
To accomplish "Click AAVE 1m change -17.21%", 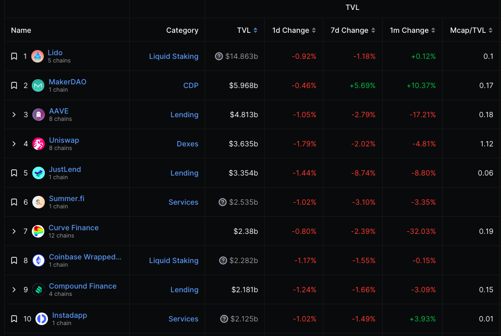I will click(422, 115).
